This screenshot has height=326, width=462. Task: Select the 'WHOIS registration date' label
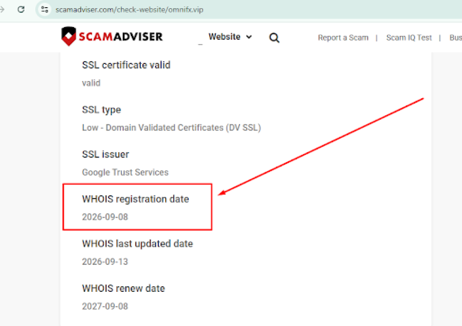point(136,199)
